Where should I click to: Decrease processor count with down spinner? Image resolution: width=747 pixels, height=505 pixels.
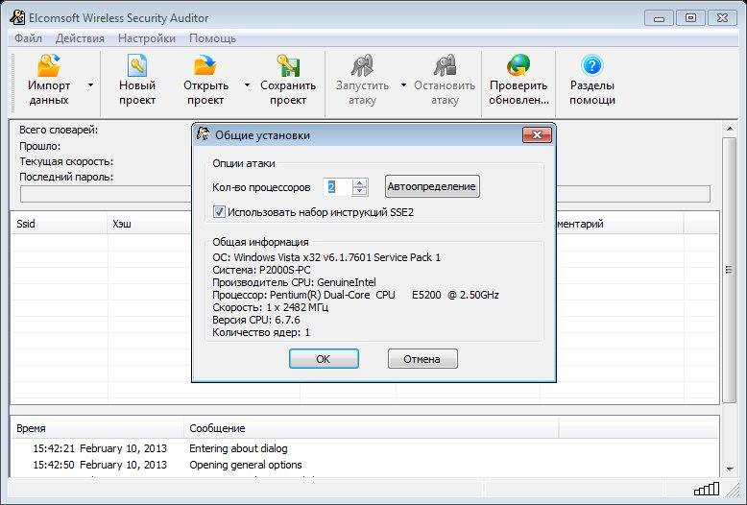pos(360,191)
